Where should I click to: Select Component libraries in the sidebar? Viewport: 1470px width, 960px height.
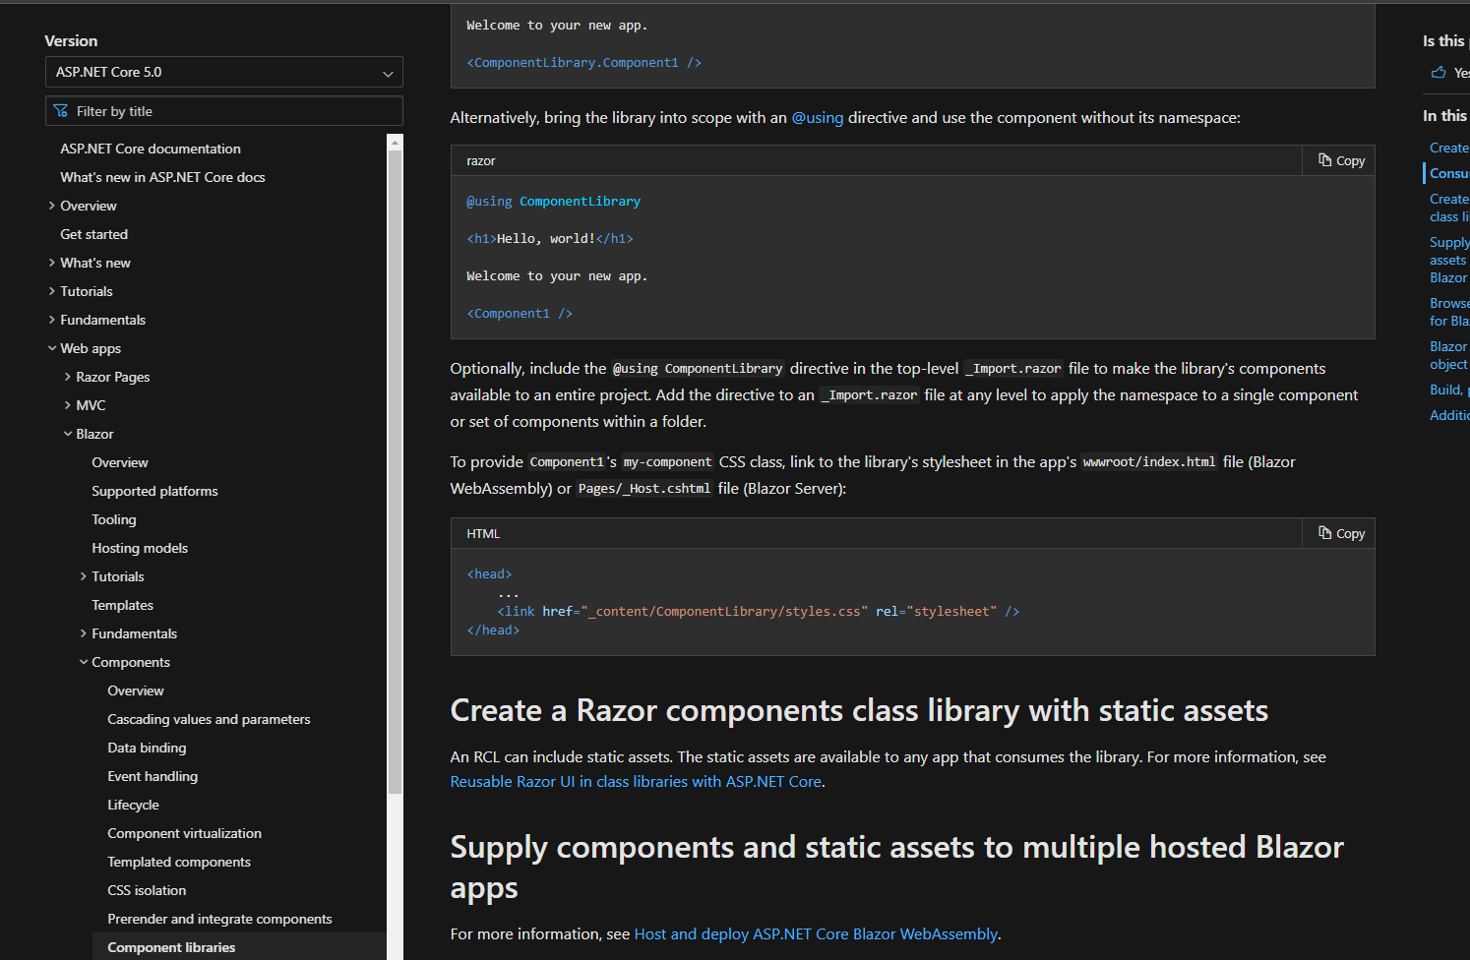click(171, 946)
